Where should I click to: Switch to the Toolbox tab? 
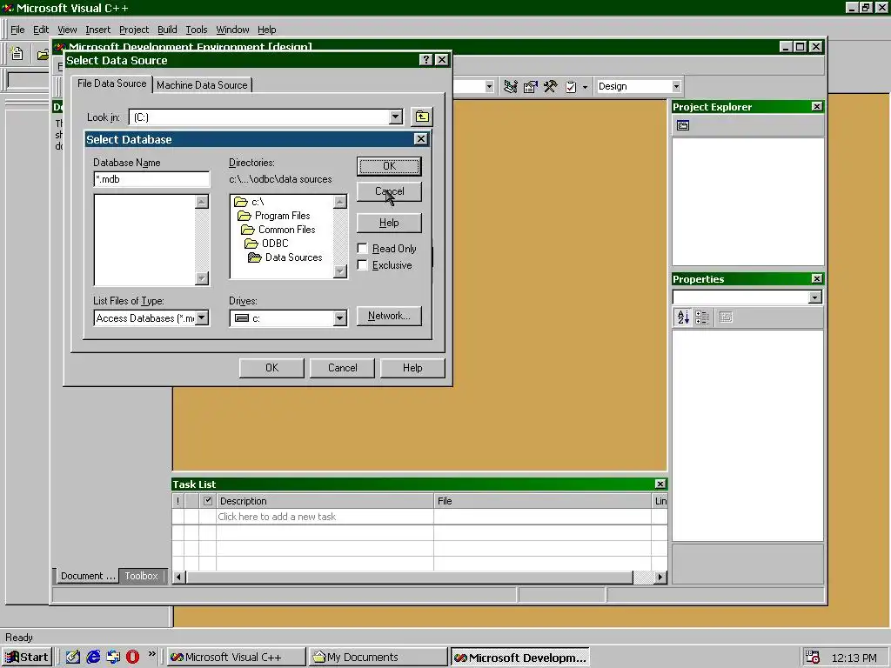click(x=141, y=576)
